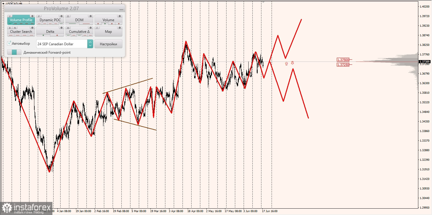Click the 19 Mar 16:00 date label
This screenshot has height=215, width=432.
(x=158, y=211)
